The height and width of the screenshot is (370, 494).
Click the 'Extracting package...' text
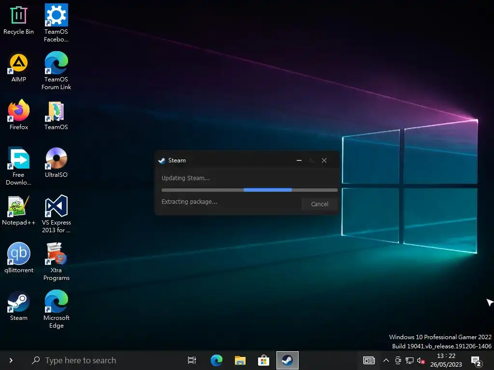(189, 202)
